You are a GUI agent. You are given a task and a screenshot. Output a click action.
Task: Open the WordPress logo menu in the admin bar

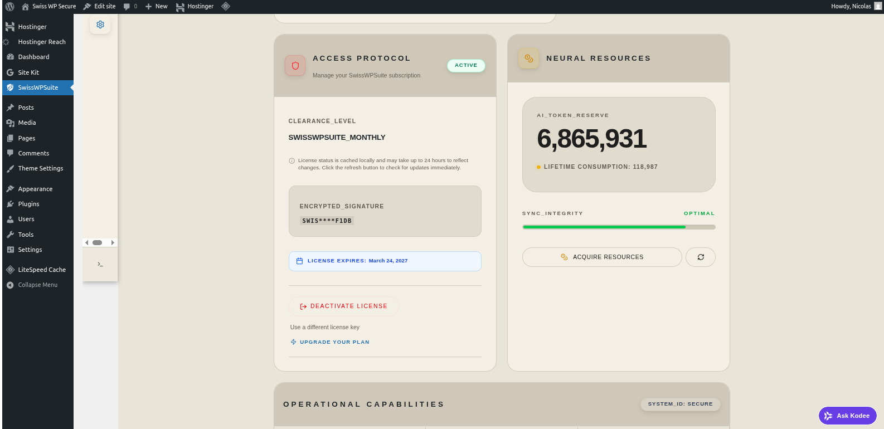(9, 6)
